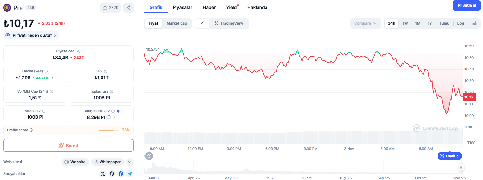Click the verified badge by Dolaşımdaki arz

click(x=118, y=111)
